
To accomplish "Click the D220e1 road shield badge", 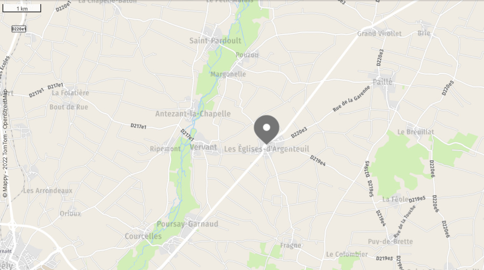I will click(19, 29).
